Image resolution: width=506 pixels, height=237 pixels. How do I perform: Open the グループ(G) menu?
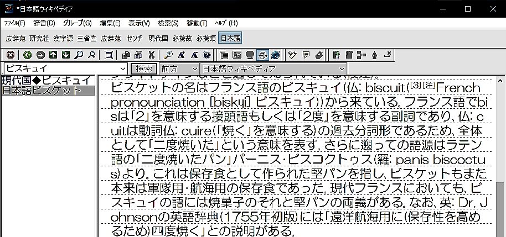(x=77, y=23)
